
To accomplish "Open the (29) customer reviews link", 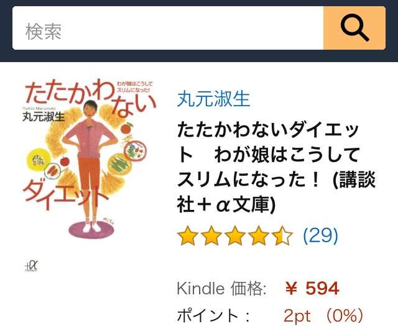I will 321,235.
